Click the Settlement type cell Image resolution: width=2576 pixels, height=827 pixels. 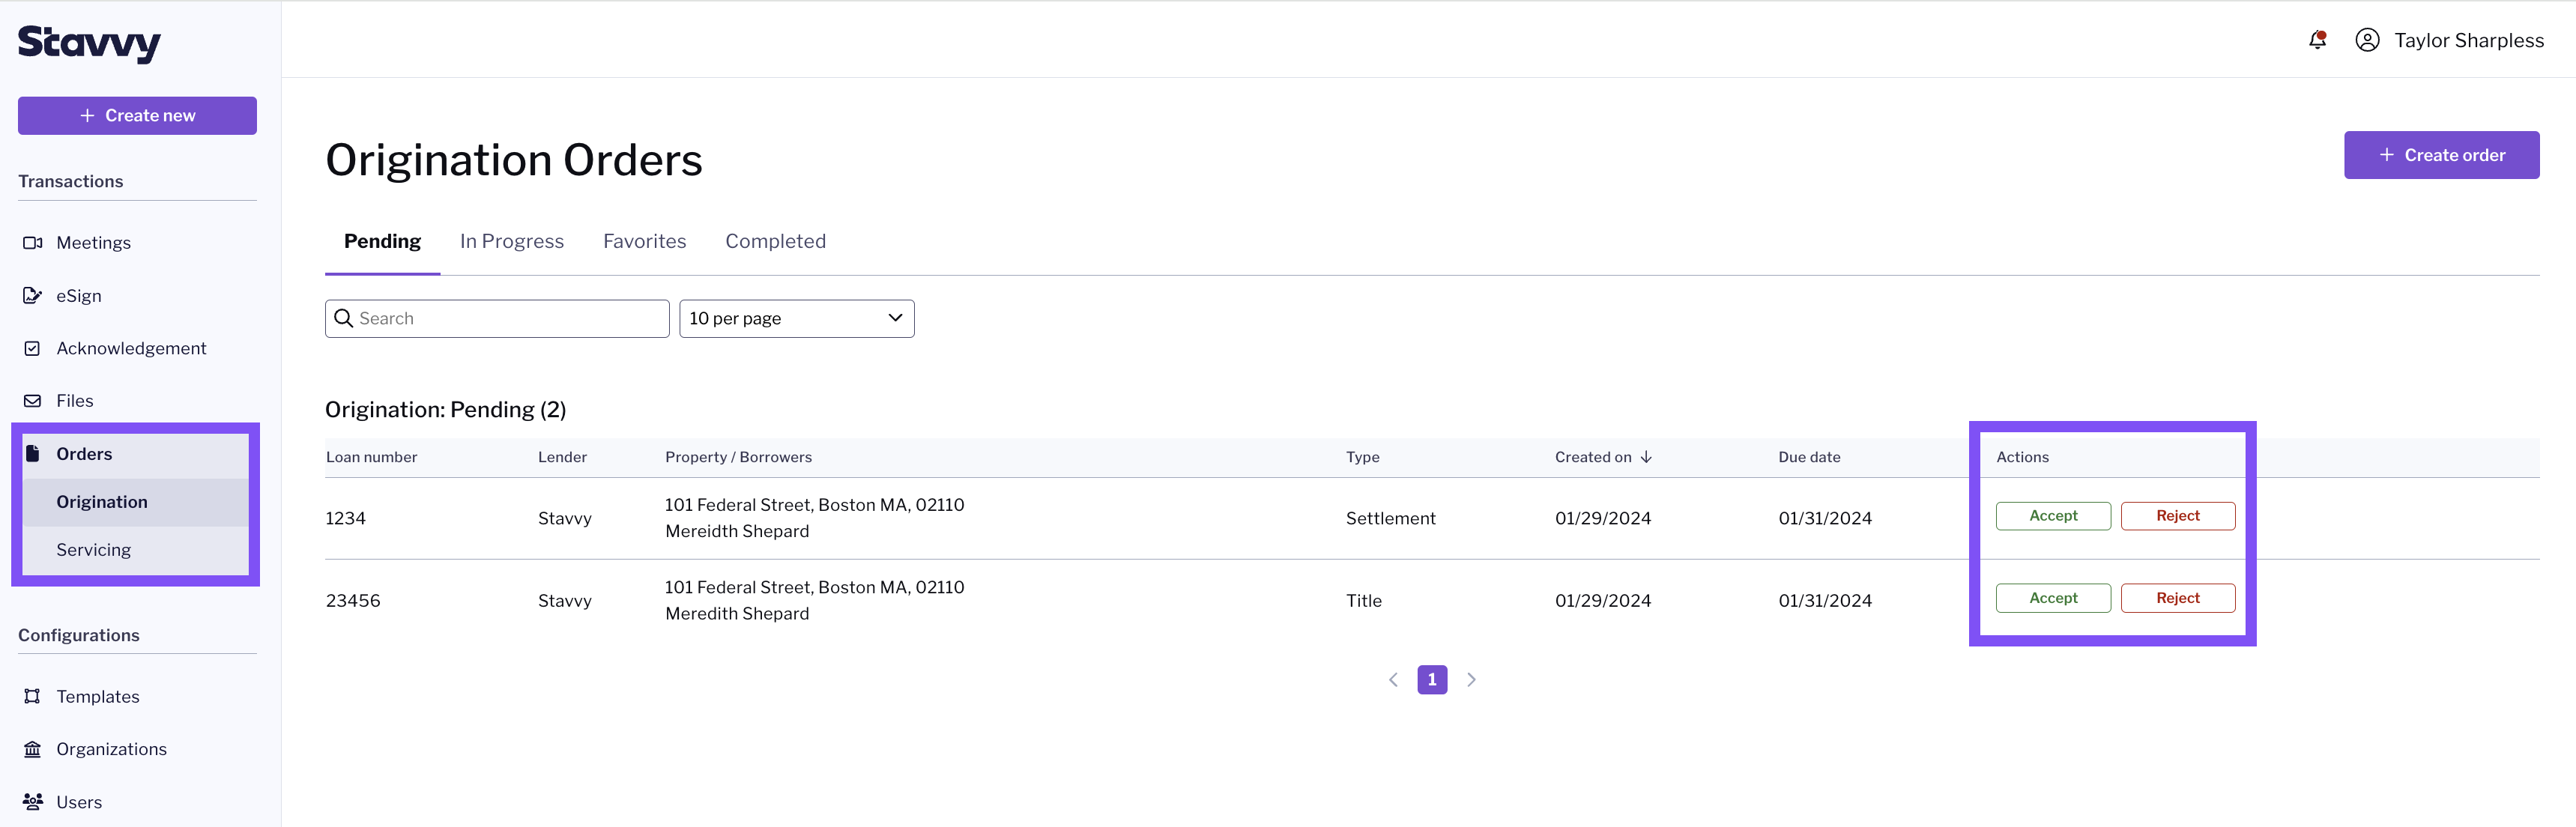pos(1390,518)
